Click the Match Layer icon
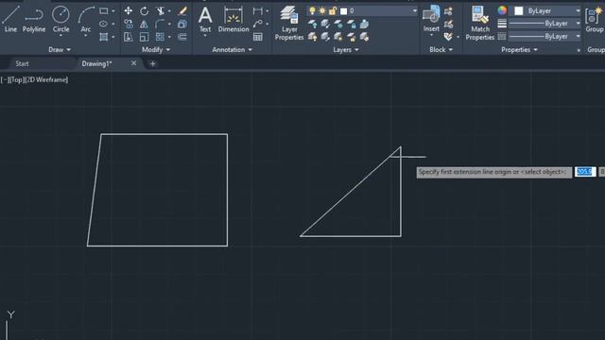The width and height of the screenshot is (605, 340). [x=364, y=37]
